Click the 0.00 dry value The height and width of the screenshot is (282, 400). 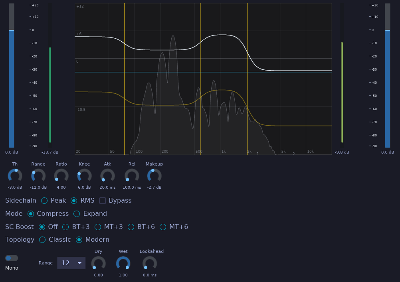click(99, 275)
